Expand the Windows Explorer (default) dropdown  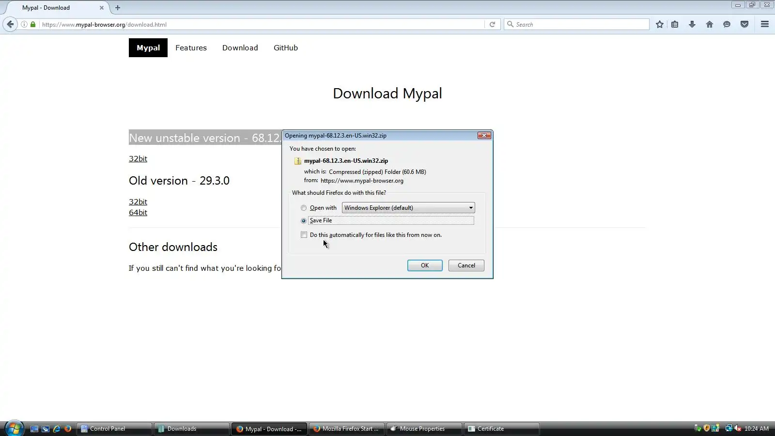click(408, 208)
